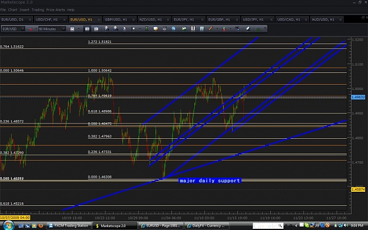Open the File menu

(3, 10)
